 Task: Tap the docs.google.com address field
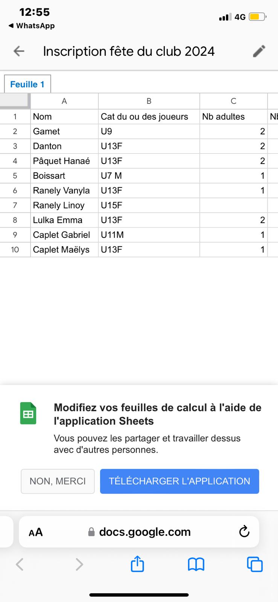pos(145,532)
